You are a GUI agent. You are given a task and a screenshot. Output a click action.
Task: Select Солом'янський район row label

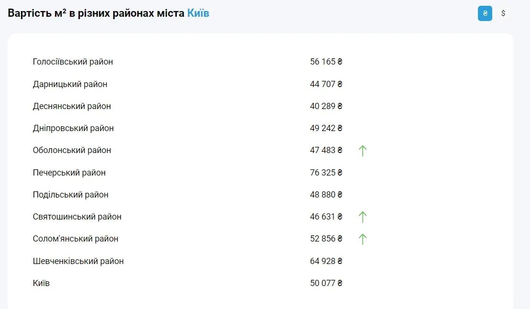[x=76, y=239]
